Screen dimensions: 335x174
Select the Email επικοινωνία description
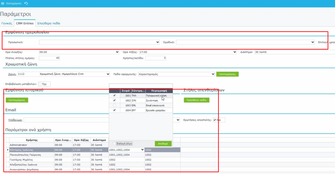click(155, 105)
